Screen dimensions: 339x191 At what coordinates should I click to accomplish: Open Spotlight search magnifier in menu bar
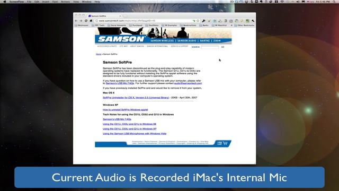coord(335,2)
